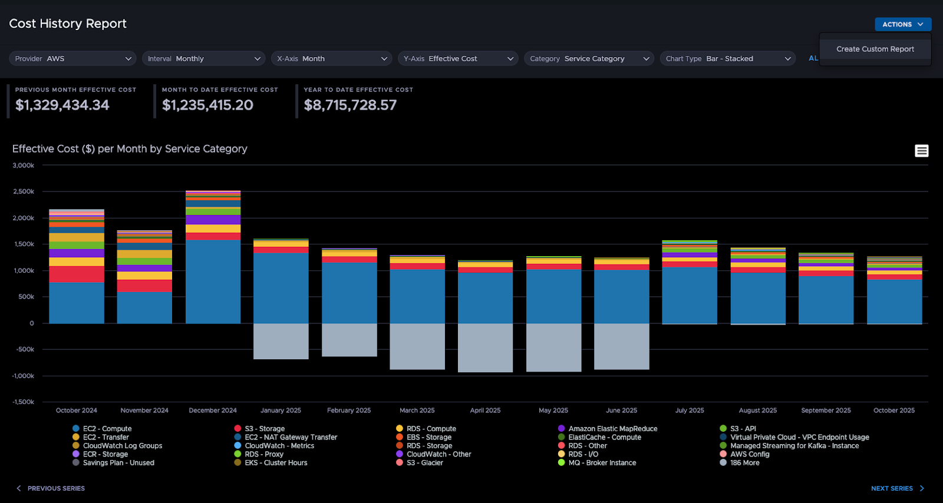Viewport: 943px width, 503px height.
Task: Click the Actions button
Action: (x=902, y=24)
